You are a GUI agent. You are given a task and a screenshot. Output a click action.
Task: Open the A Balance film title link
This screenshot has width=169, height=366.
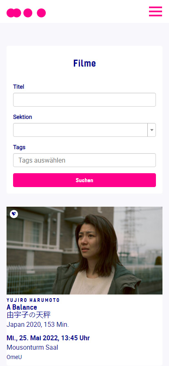coord(22,307)
